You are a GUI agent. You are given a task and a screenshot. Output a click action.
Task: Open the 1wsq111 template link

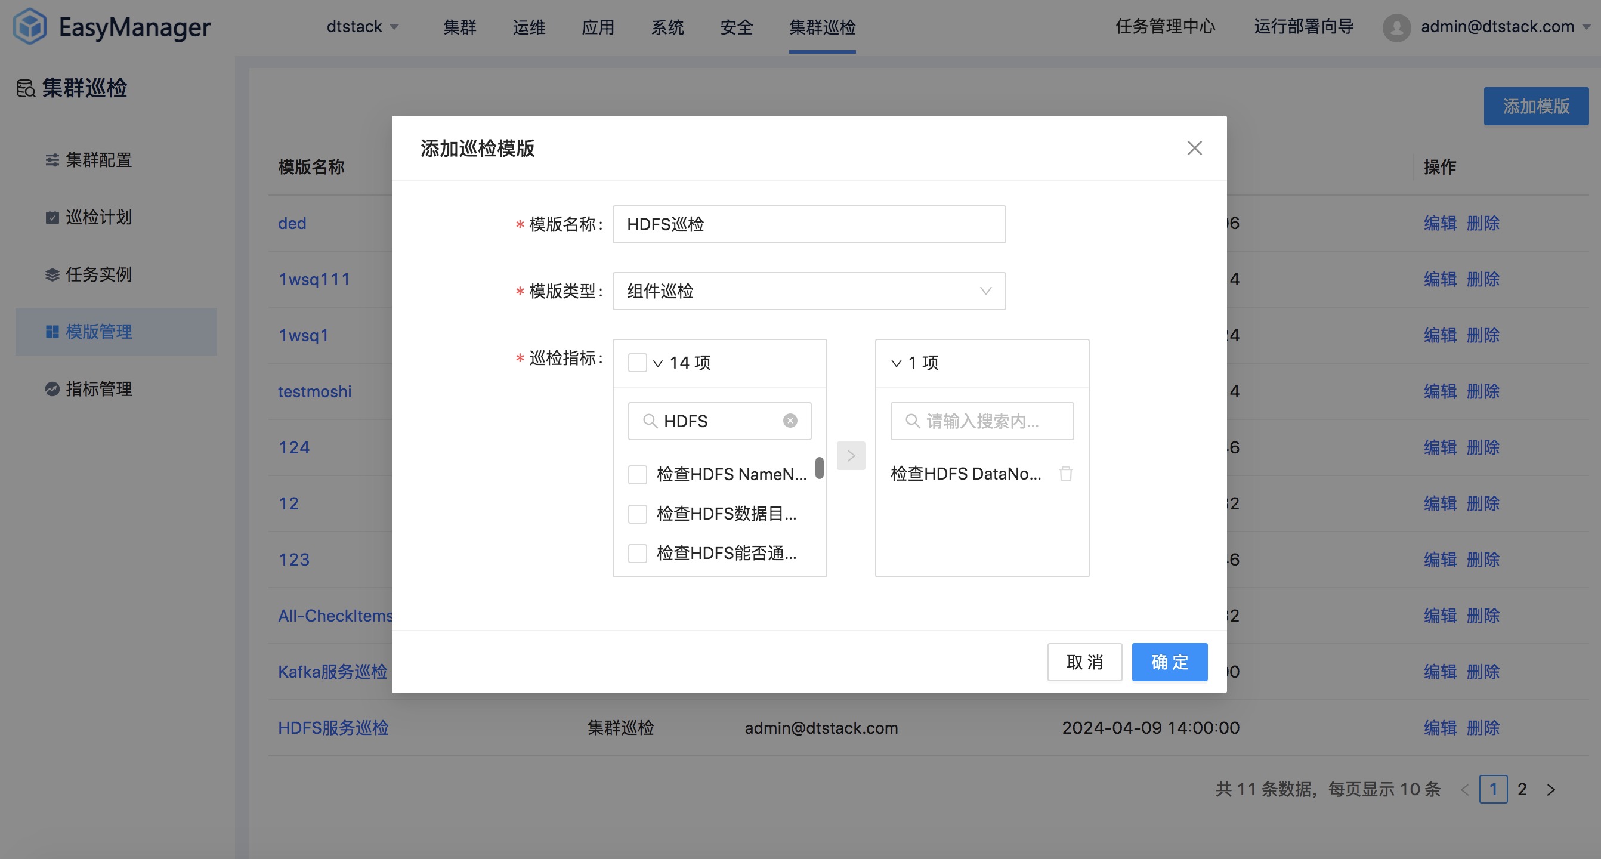pos(314,279)
